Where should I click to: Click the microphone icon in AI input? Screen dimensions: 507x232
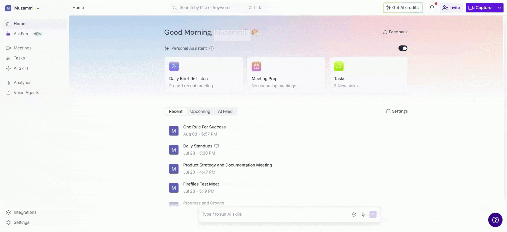[363, 214]
